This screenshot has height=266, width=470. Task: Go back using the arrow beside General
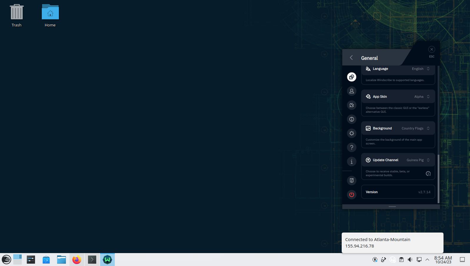tap(351, 58)
